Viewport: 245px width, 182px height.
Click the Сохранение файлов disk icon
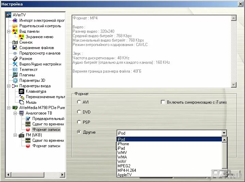[x=15, y=48]
